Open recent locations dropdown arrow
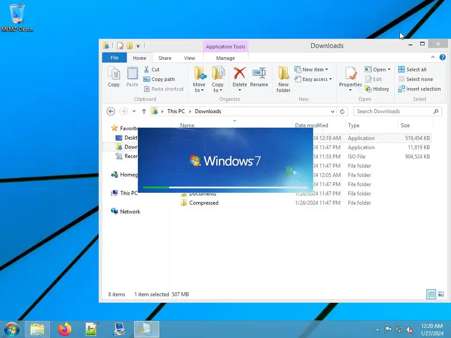The width and height of the screenshot is (451, 338). 134,111
